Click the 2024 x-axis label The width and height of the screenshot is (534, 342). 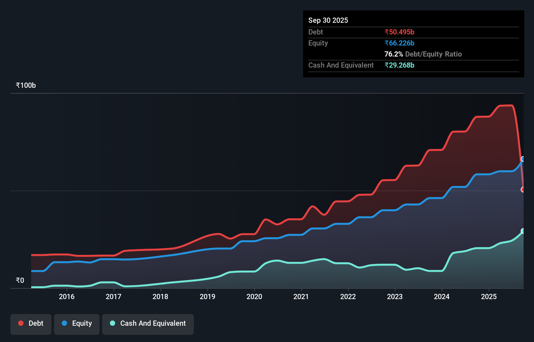click(x=442, y=296)
